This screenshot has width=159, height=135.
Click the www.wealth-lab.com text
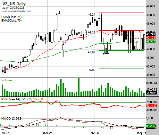17,11
